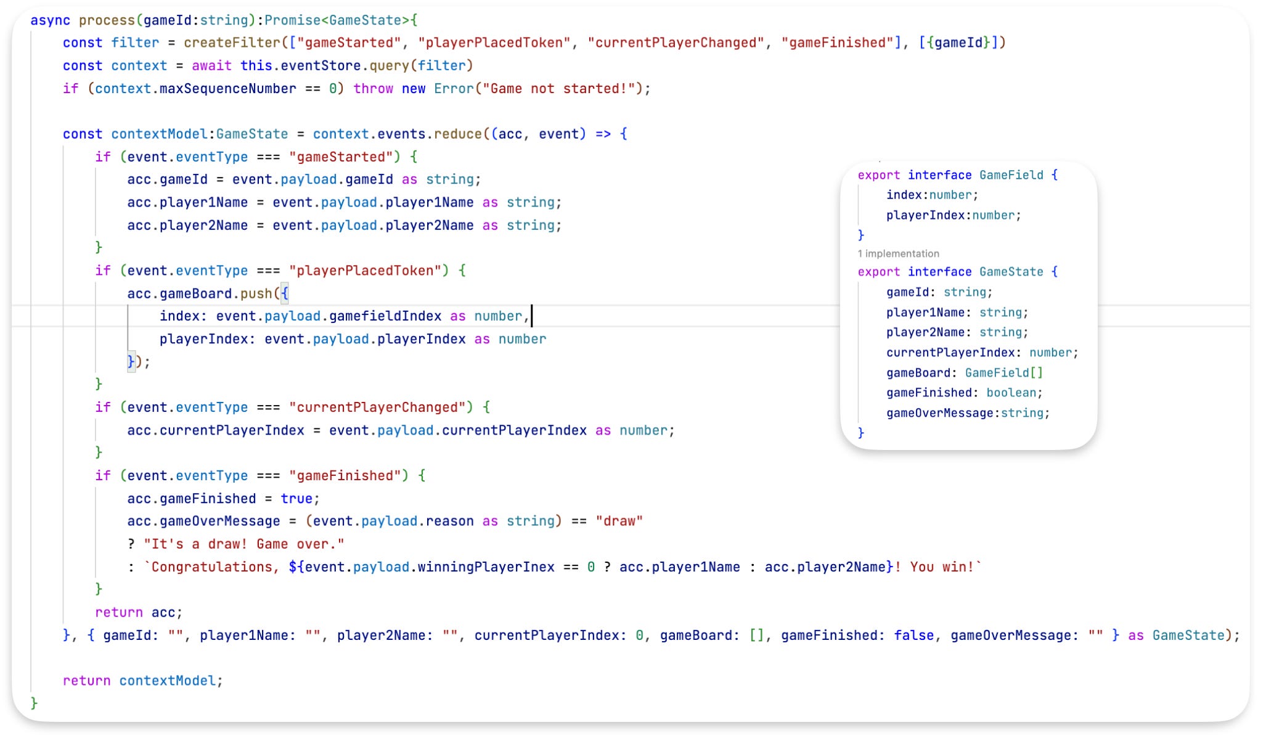Click the process method name
1266x741 pixels.
(106, 20)
